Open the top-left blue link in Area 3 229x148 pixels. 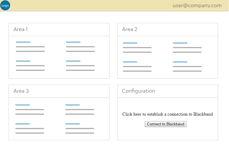[x=23, y=105]
